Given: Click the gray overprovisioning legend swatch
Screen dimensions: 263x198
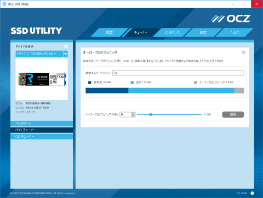Looking at the screenshot, I should (x=196, y=83).
